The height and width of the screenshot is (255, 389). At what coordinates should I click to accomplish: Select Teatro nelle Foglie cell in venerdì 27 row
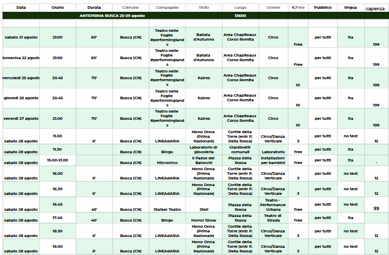click(x=167, y=118)
